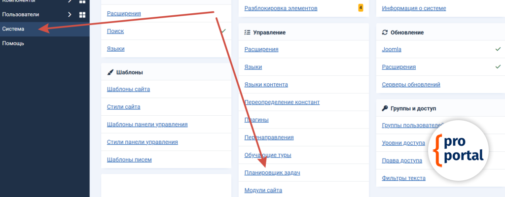505x197 pixels.
Task: Click the checklist icon beside Управление
Action: coord(247,32)
